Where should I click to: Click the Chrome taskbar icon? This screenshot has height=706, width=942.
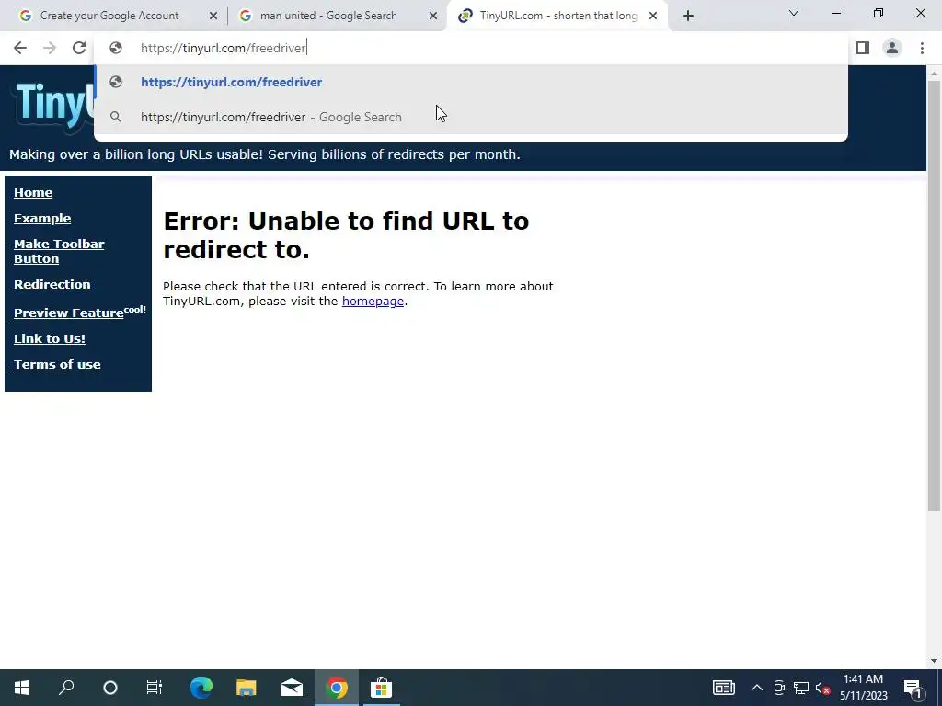337,688
